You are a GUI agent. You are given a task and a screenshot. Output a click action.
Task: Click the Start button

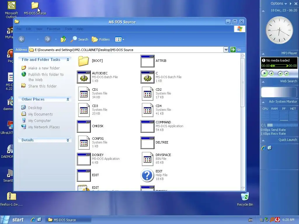click(13, 220)
